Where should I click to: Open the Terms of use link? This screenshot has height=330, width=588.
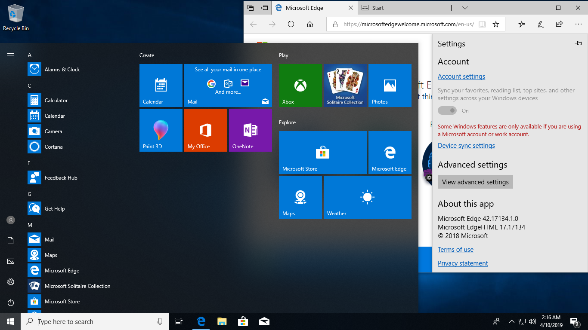point(455,250)
